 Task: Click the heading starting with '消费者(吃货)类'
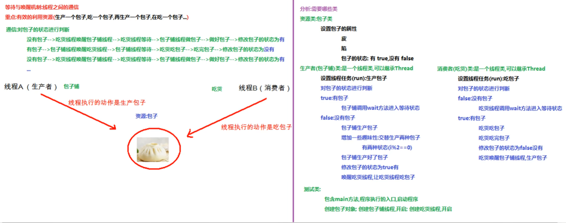coord(491,69)
